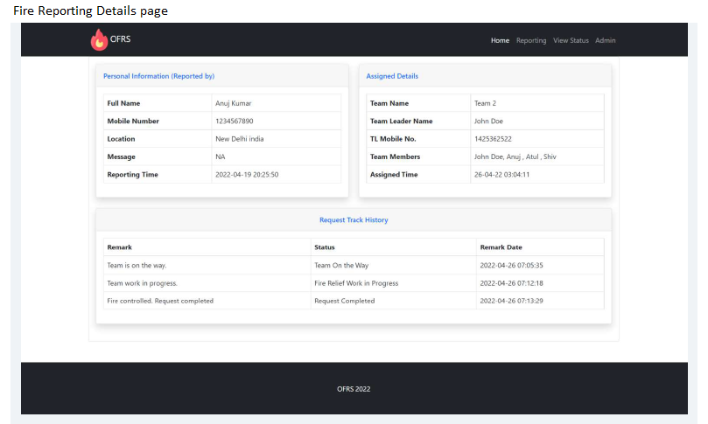Select status Request Completed
The height and width of the screenshot is (424, 708).
pos(344,301)
